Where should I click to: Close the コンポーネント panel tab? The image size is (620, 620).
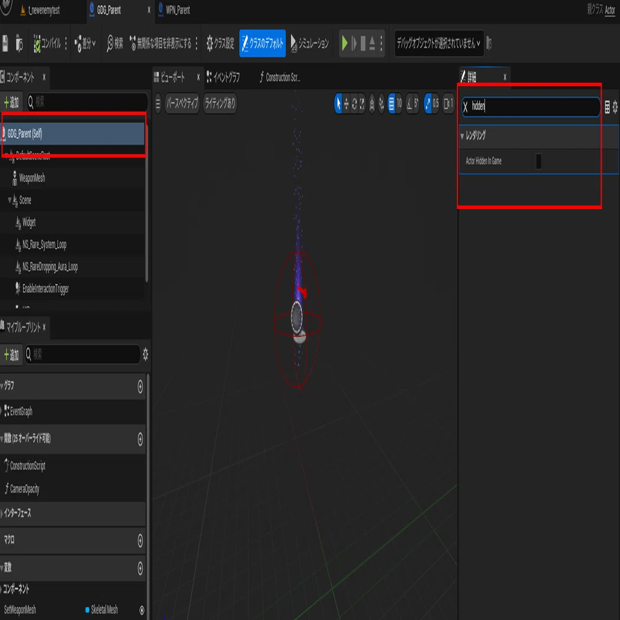[44, 77]
